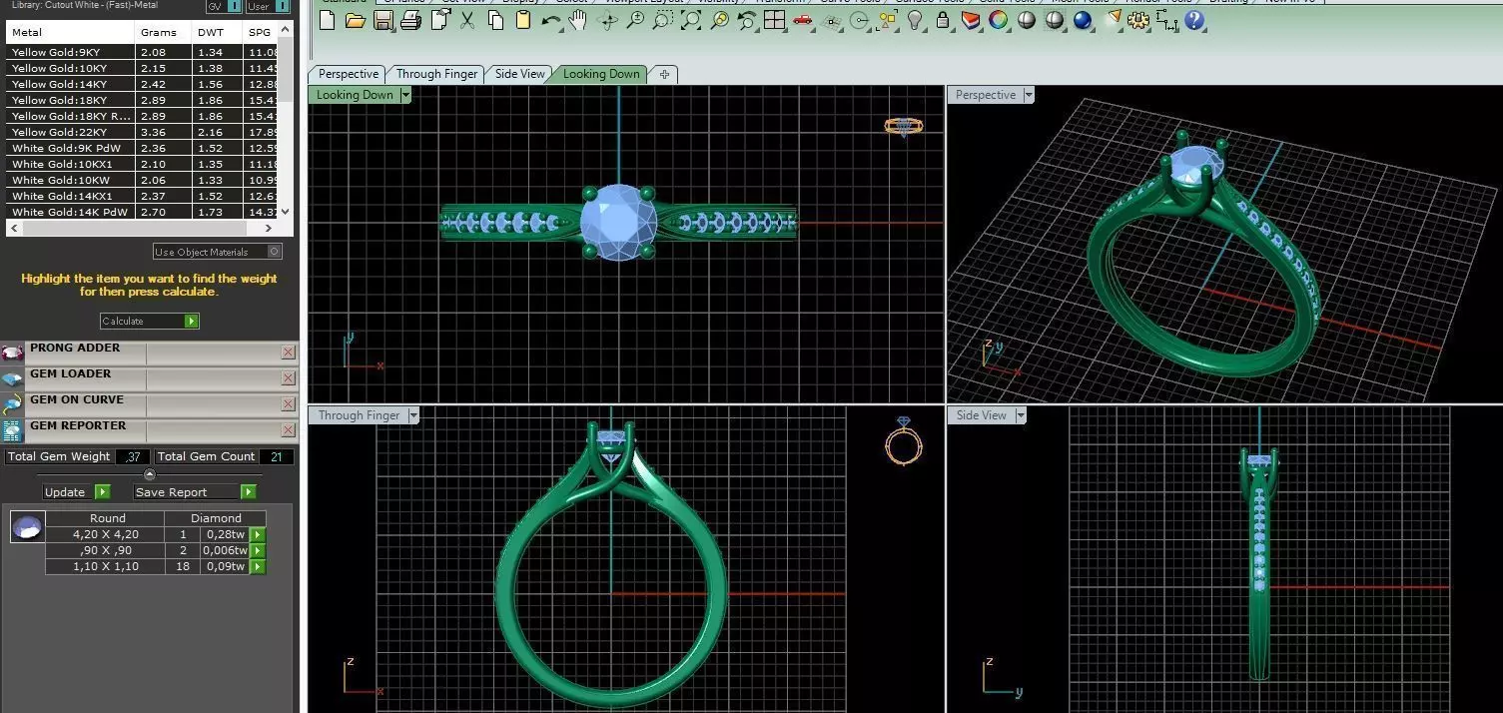Viewport: 1503px width, 713px height.
Task: Copy to clipboard icon
Action: (495, 20)
